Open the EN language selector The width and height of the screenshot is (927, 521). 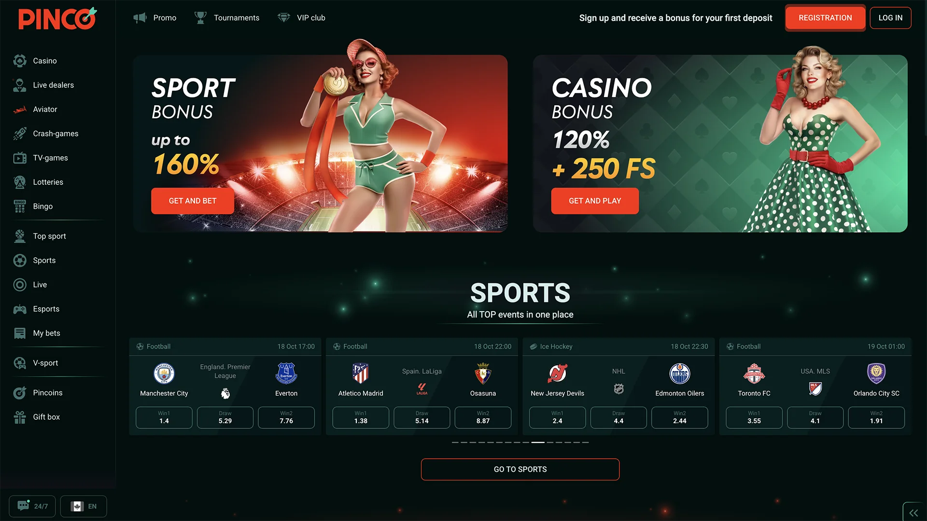coord(84,506)
